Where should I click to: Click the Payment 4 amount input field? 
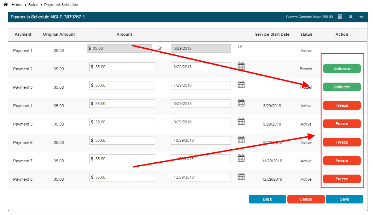122,104
